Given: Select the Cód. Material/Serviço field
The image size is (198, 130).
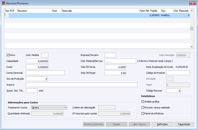Looking at the screenshot, I should 120,61.
